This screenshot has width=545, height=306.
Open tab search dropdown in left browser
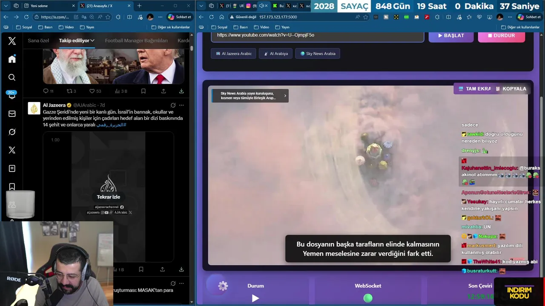(x=6, y=6)
